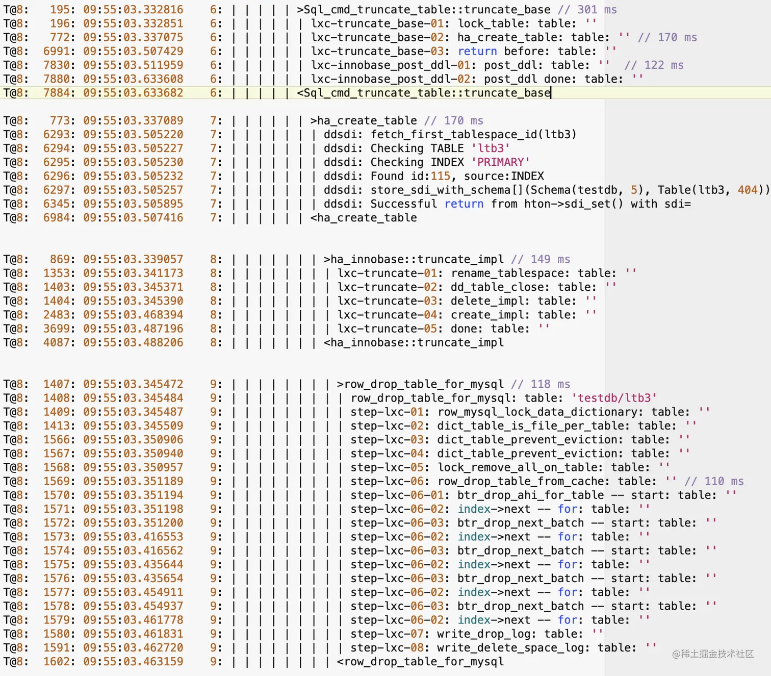Select 'lxc-truncate-04: create_impl' line

[x=300, y=315]
